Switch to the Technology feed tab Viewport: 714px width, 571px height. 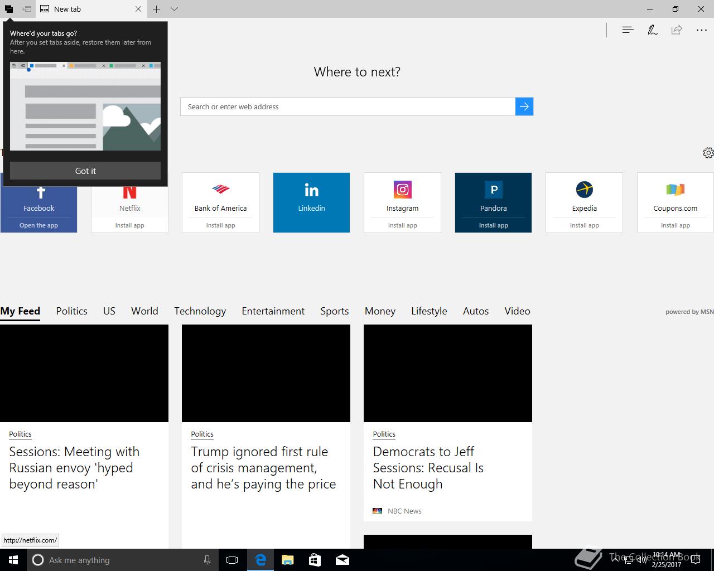200,311
